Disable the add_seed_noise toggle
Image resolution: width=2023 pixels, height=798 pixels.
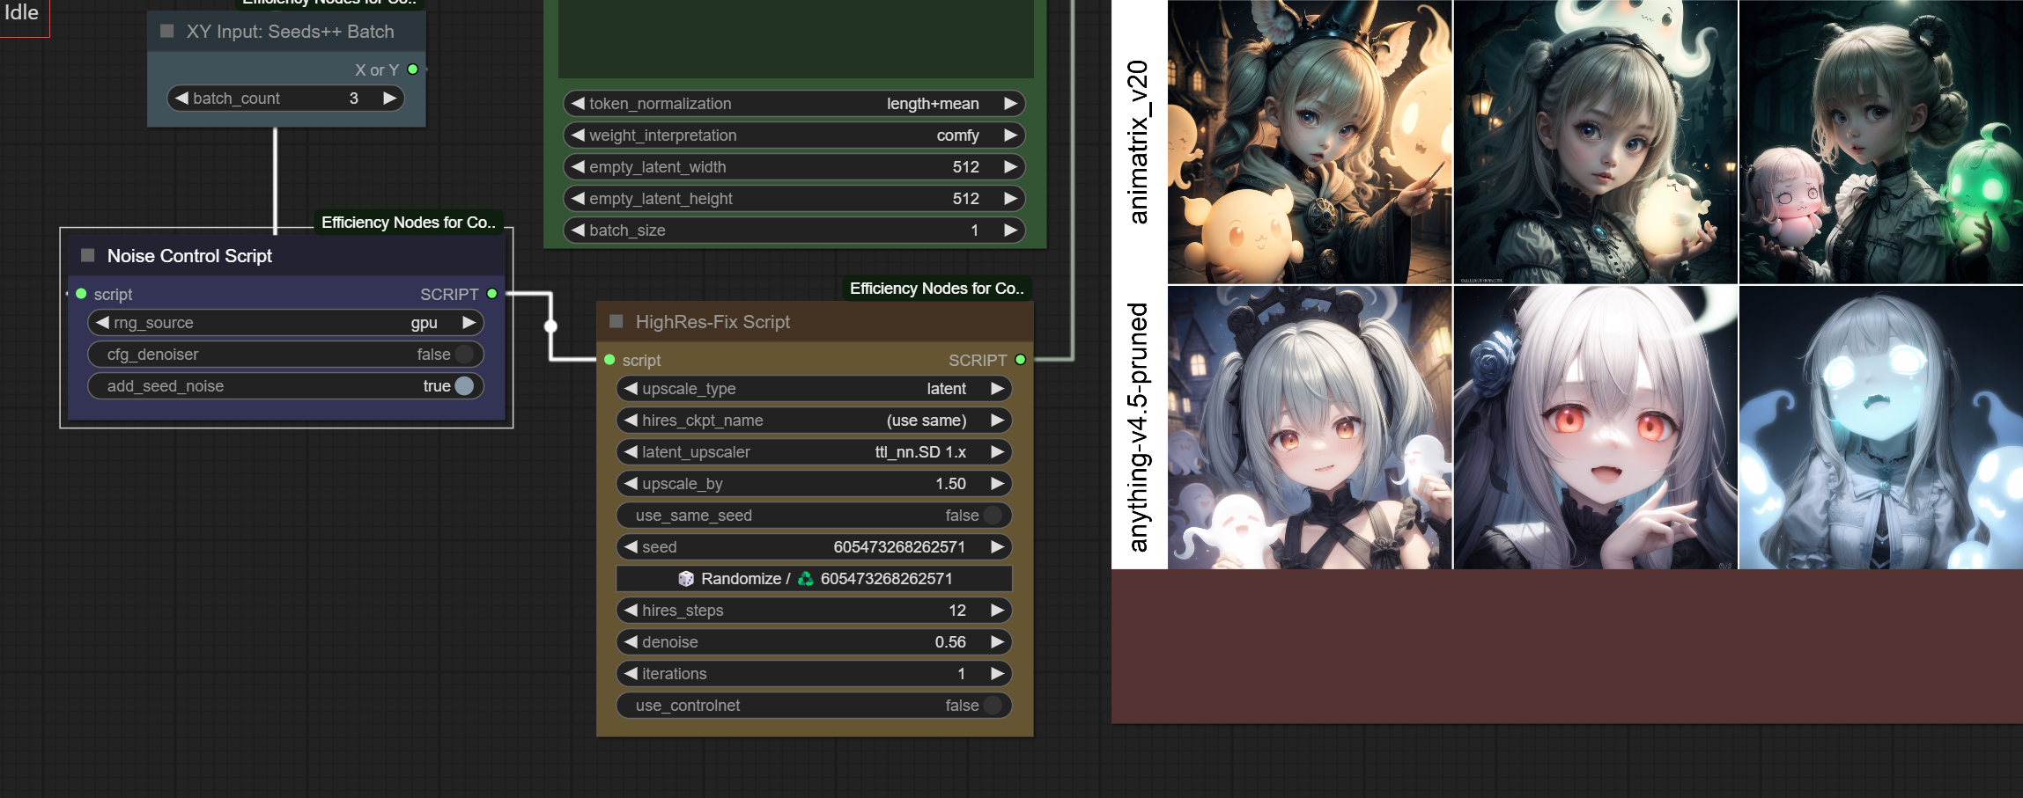[464, 386]
